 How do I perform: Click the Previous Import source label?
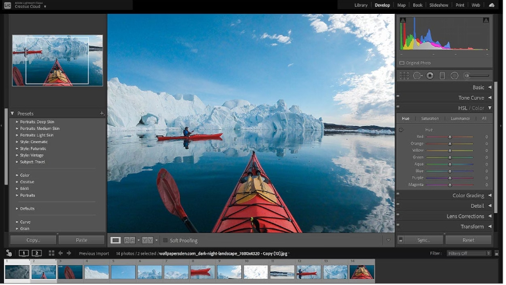(94, 254)
